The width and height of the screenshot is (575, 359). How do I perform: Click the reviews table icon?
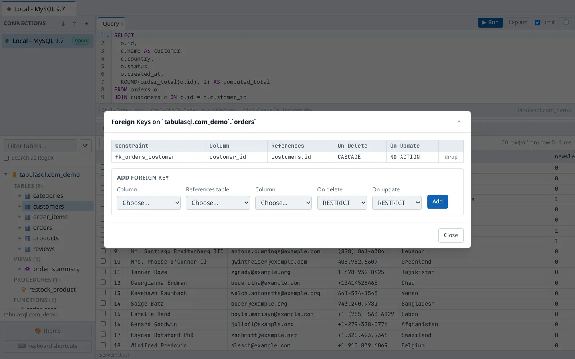(x=27, y=249)
